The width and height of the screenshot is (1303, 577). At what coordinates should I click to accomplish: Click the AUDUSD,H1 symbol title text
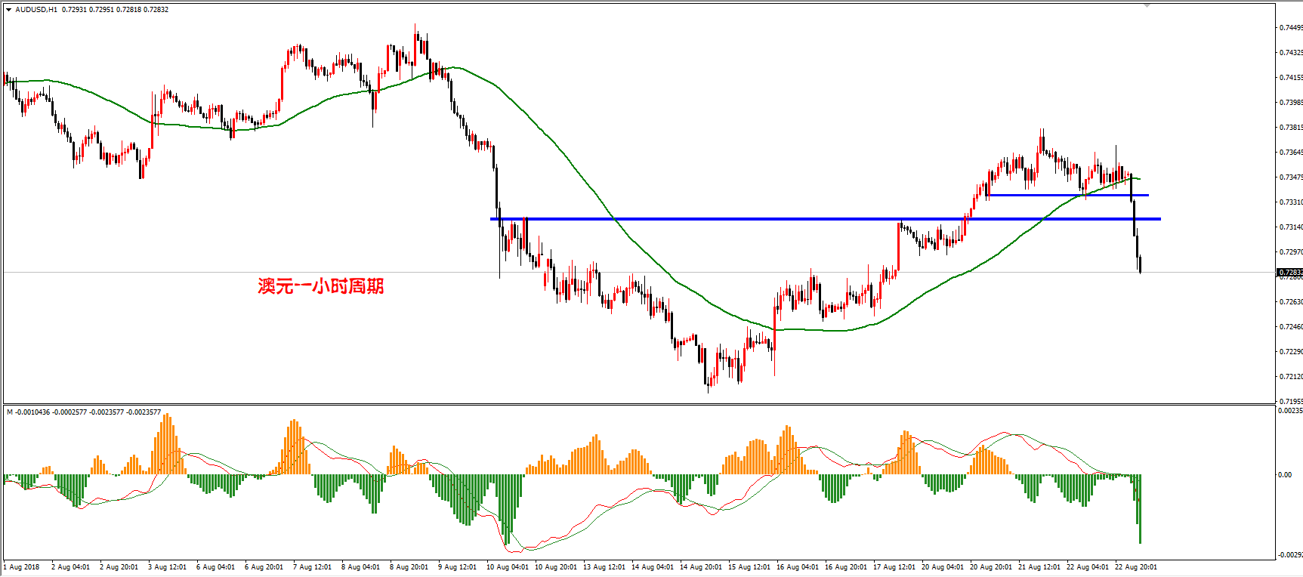point(36,10)
